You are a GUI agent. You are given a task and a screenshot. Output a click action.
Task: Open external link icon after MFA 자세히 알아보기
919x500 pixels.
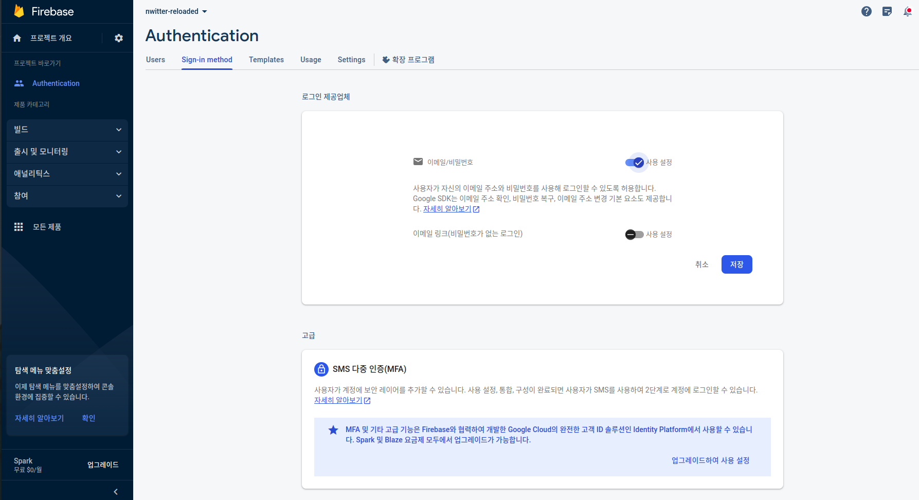(x=367, y=401)
